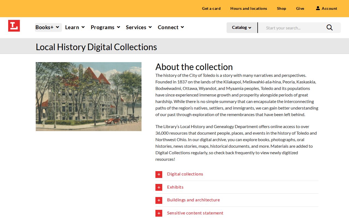Click the About the collection heading
Screen dimensions: 349x218
click(194, 67)
